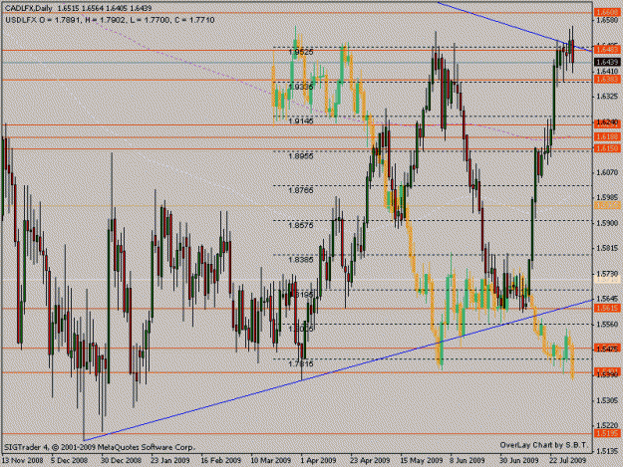Select the 1.8955 Fibonacci level label

point(301,156)
